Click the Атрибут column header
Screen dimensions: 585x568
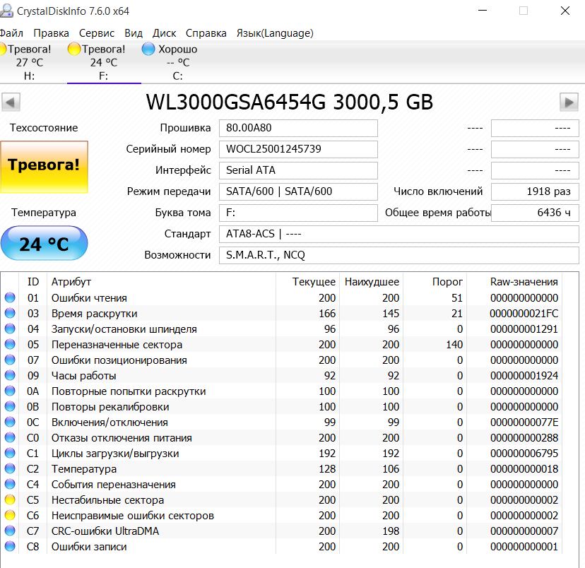tap(71, 281)
